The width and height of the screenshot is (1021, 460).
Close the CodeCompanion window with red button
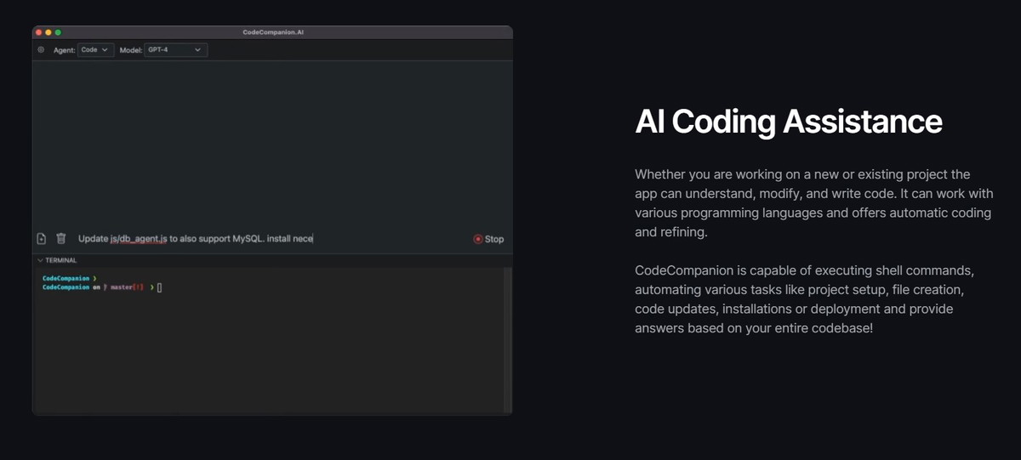pyautogui.click(x=38, y=31)
